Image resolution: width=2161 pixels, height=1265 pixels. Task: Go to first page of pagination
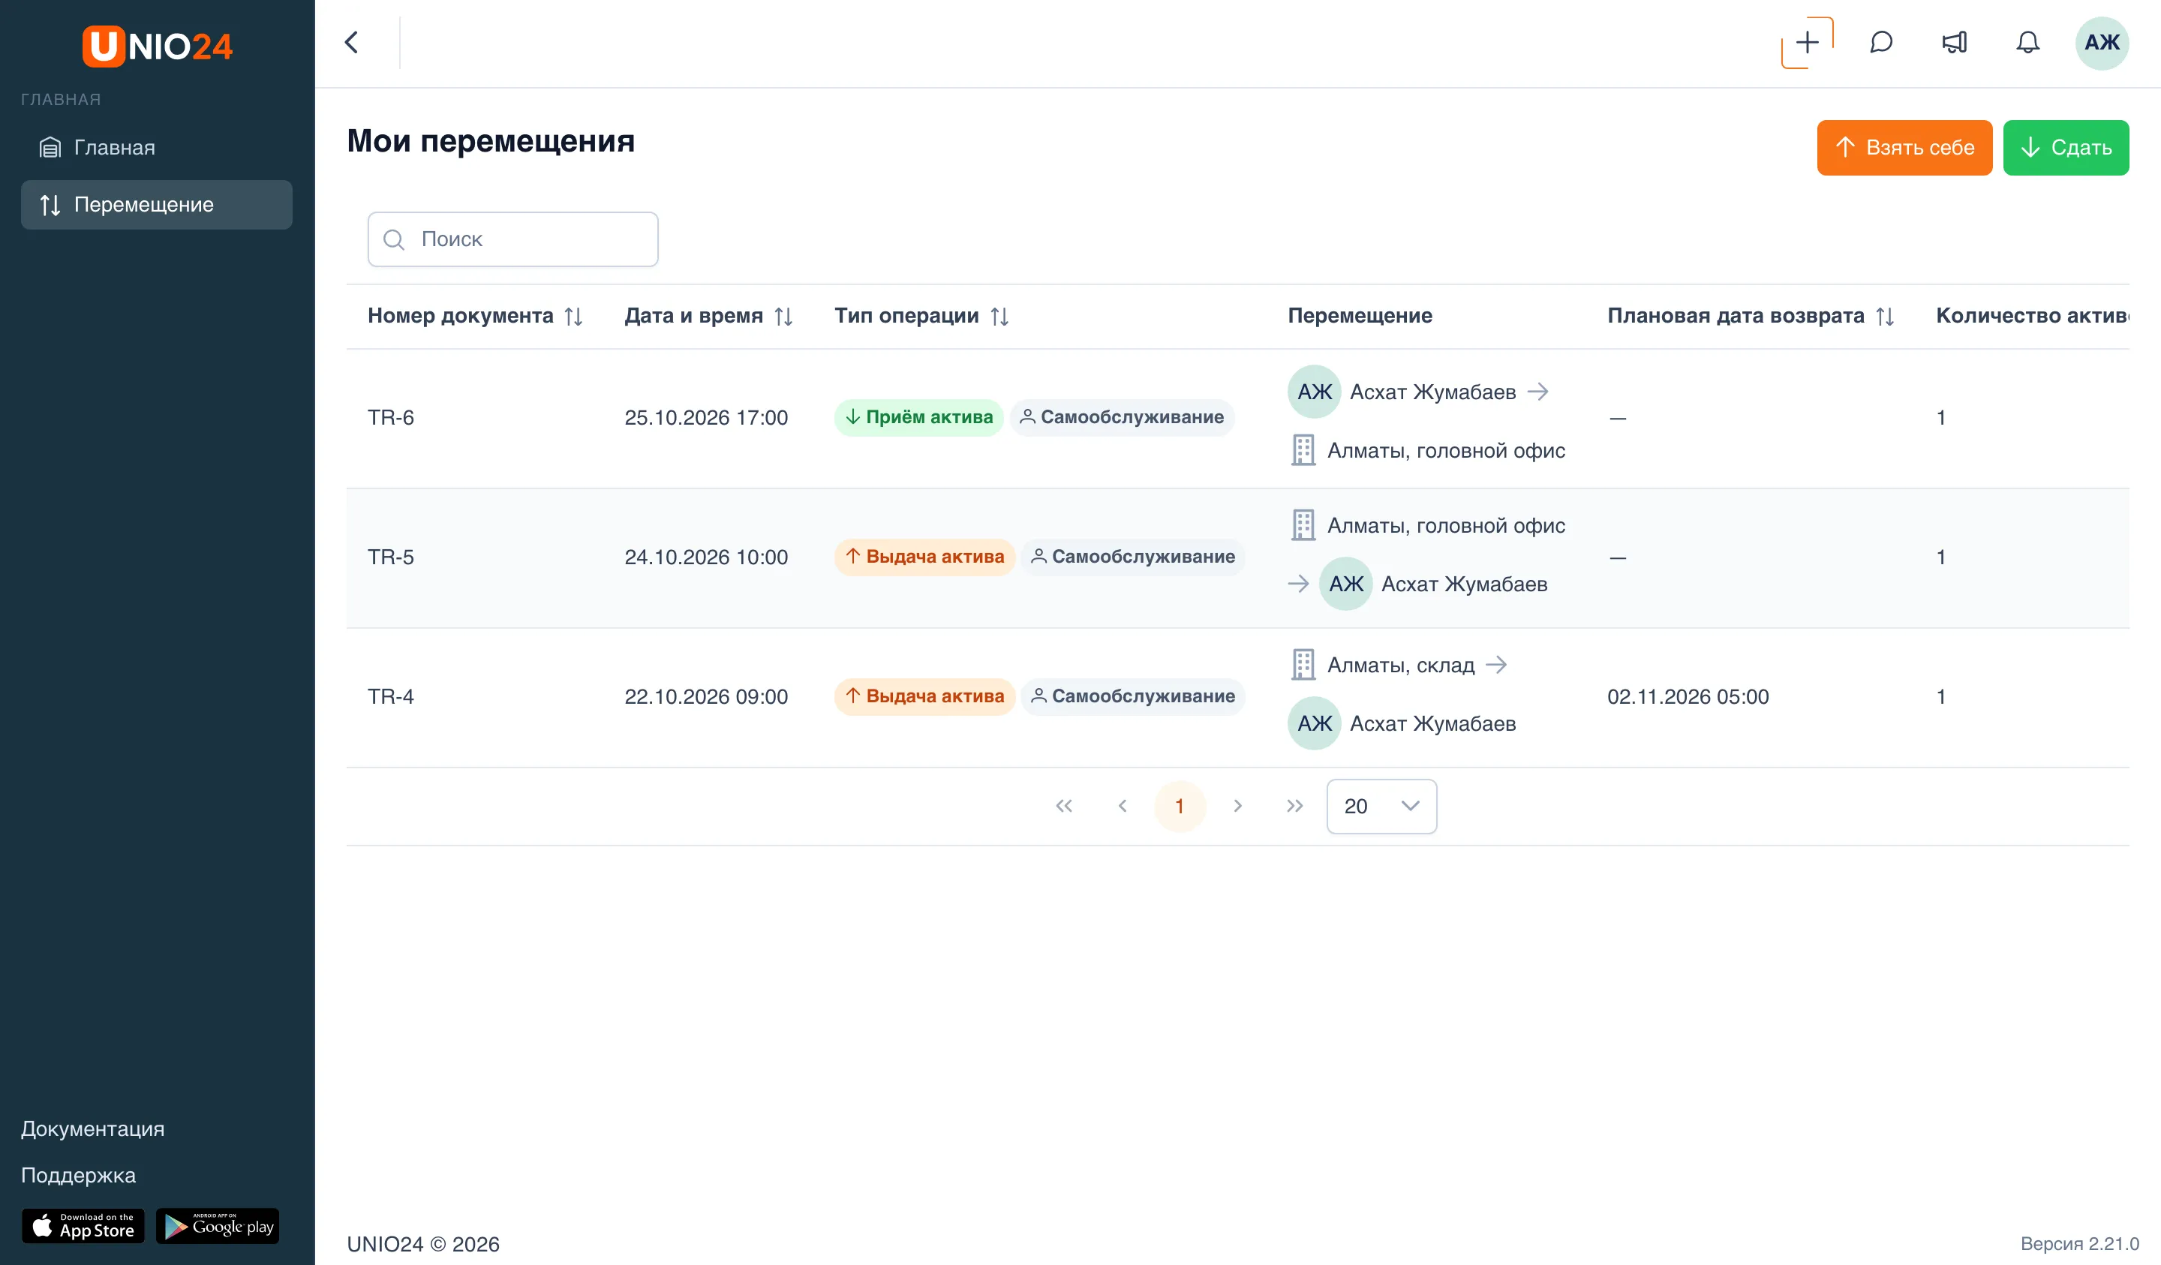pyautogui.click(x=1064, y=806)
